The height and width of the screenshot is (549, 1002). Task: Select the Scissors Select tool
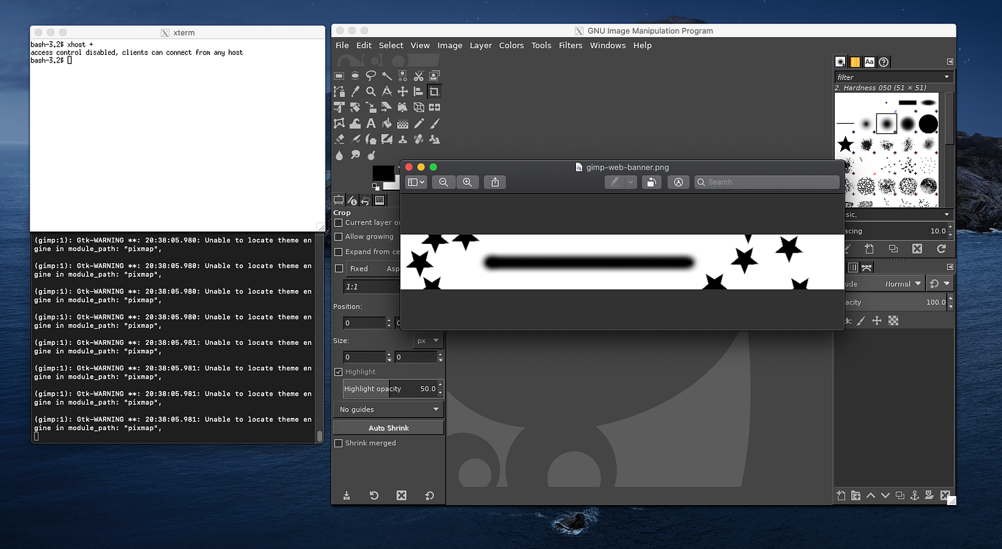point(418,76)
